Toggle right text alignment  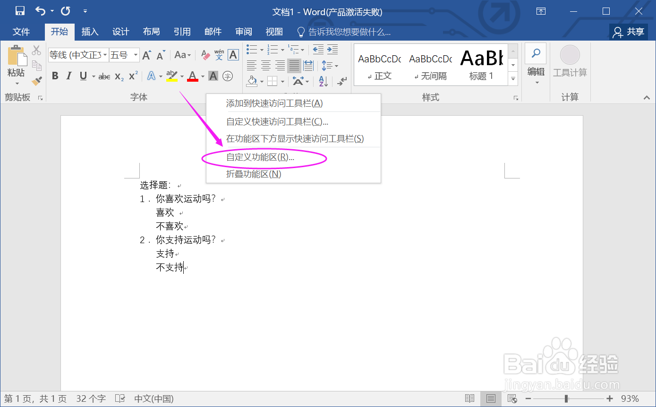280,65
